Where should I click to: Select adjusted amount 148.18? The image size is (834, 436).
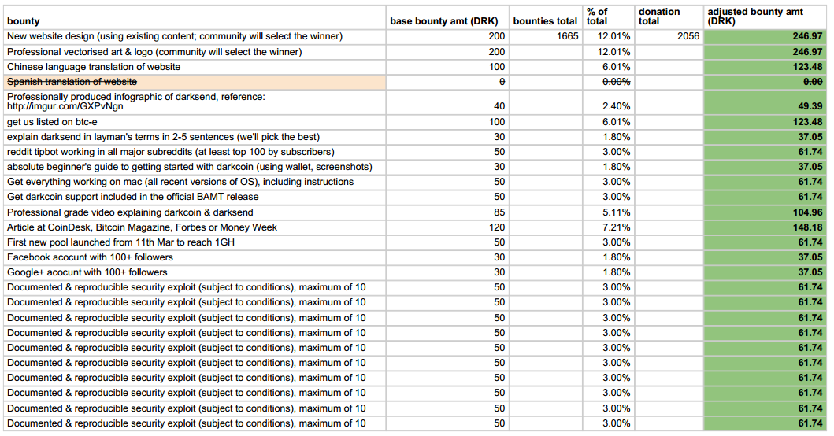[765, 227]
